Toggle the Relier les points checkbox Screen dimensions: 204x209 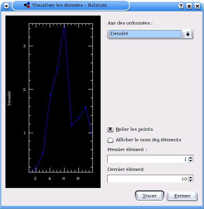pos(110,129)
